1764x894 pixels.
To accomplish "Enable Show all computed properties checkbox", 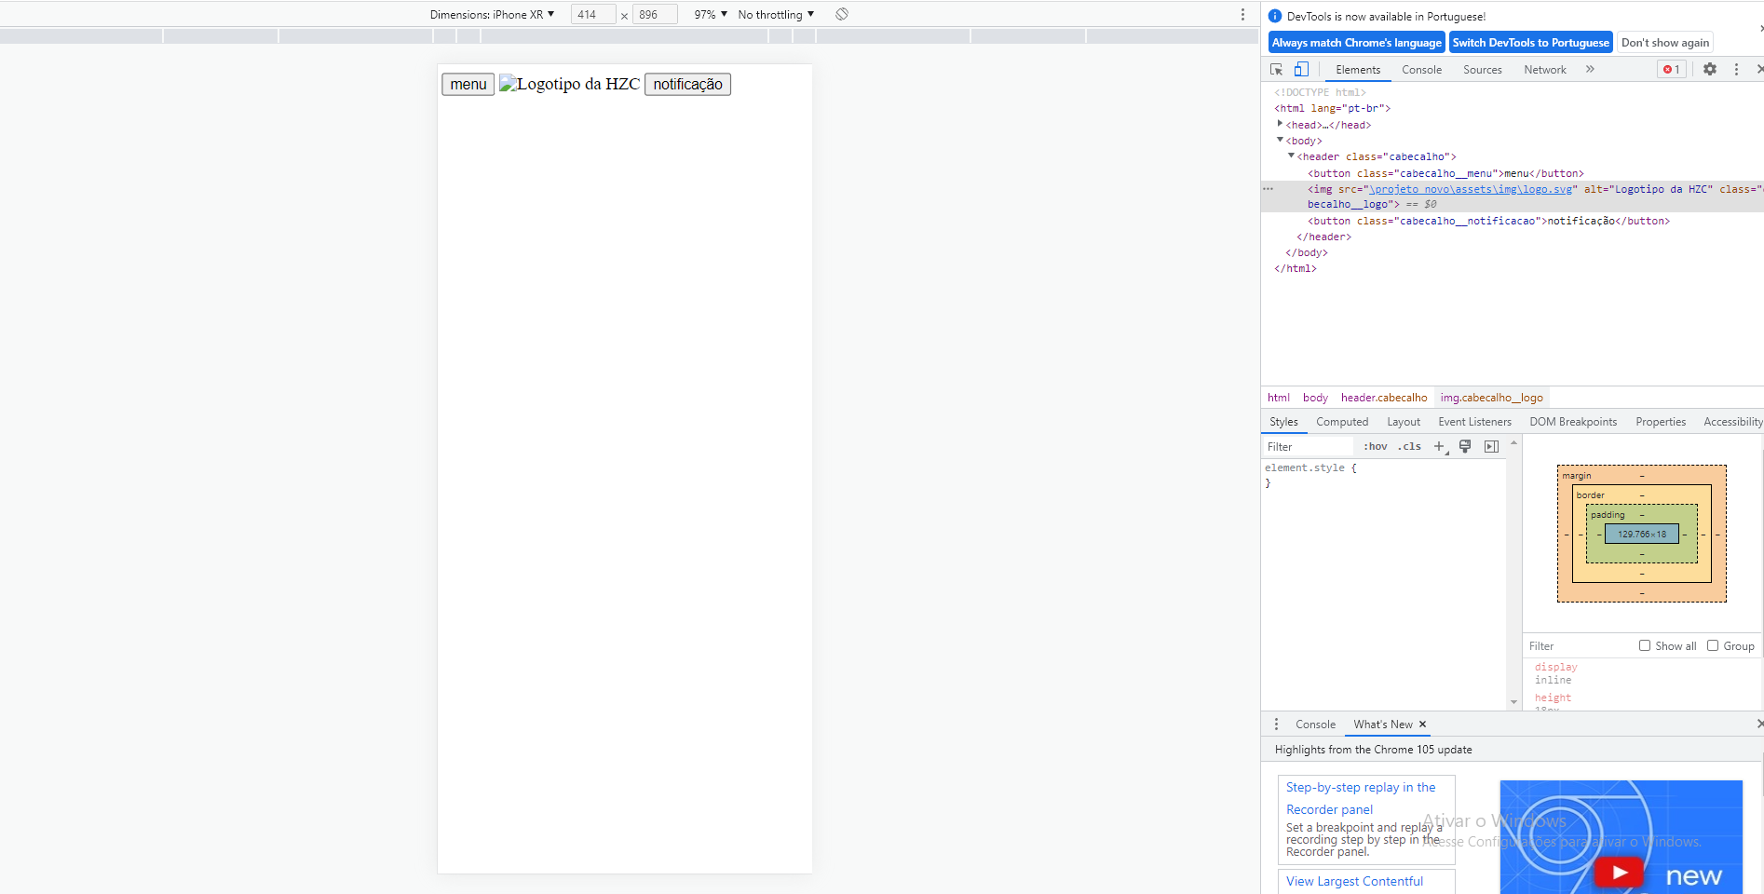I will 1645,646.
